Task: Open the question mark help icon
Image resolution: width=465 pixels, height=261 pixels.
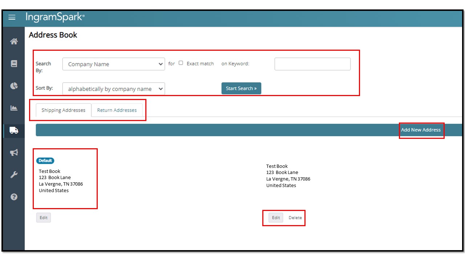Action: [x=14, y=197]
